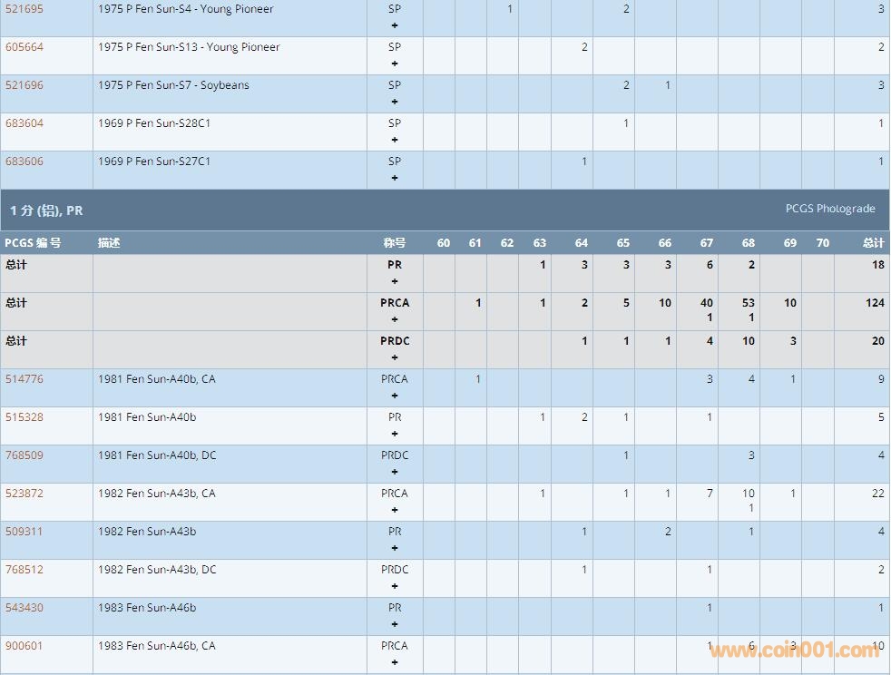The height and width of the screenshot is (675, 891).
Task: Click the 描述 column header
Action: 109,243
